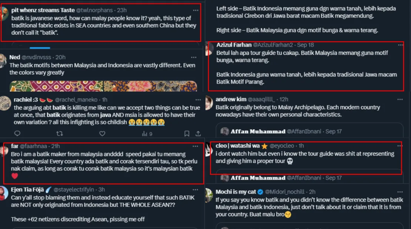The width and height of the screenshot is (411, 229).
Task: Open @rachel_maneko handle link
Action: 76,100
